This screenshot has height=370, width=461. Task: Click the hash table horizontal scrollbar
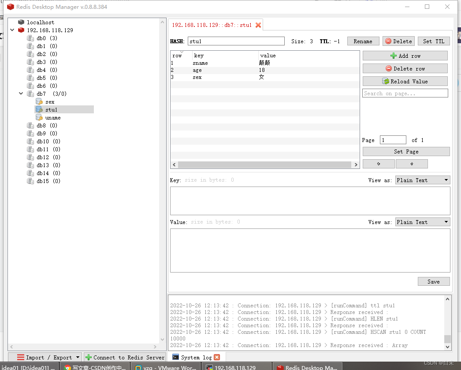point(264,164)
